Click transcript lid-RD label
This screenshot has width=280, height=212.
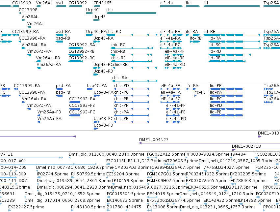coord(215,51)
